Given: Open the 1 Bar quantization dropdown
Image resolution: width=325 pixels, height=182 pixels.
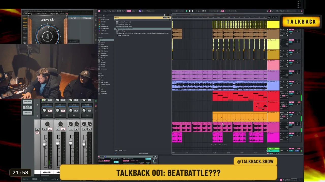Looking at the screenshot, I should click(x=135, y=11).
